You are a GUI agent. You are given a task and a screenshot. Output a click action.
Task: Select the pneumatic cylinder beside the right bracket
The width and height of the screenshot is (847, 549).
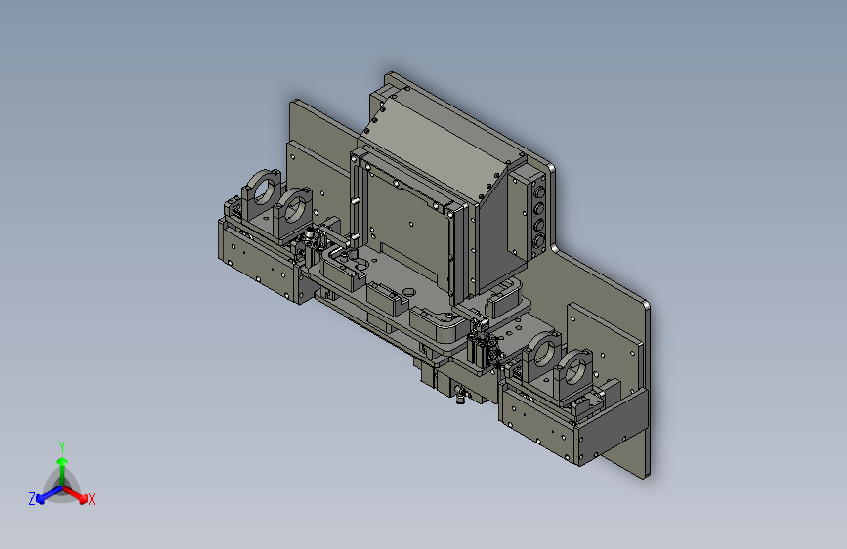479,347
